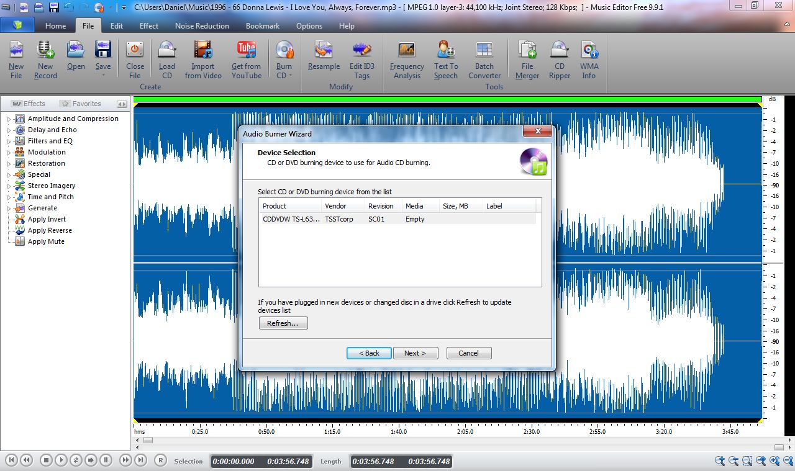The height and width of the screenshot is (471, 795).
Task: Go to the start of the track
Action: [x=11, y=460]
